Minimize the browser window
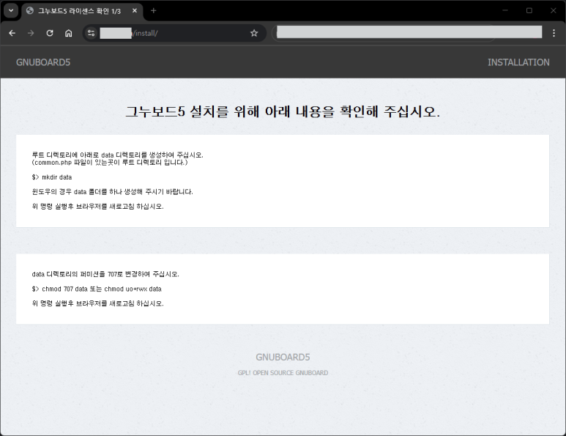 point(505,10)
